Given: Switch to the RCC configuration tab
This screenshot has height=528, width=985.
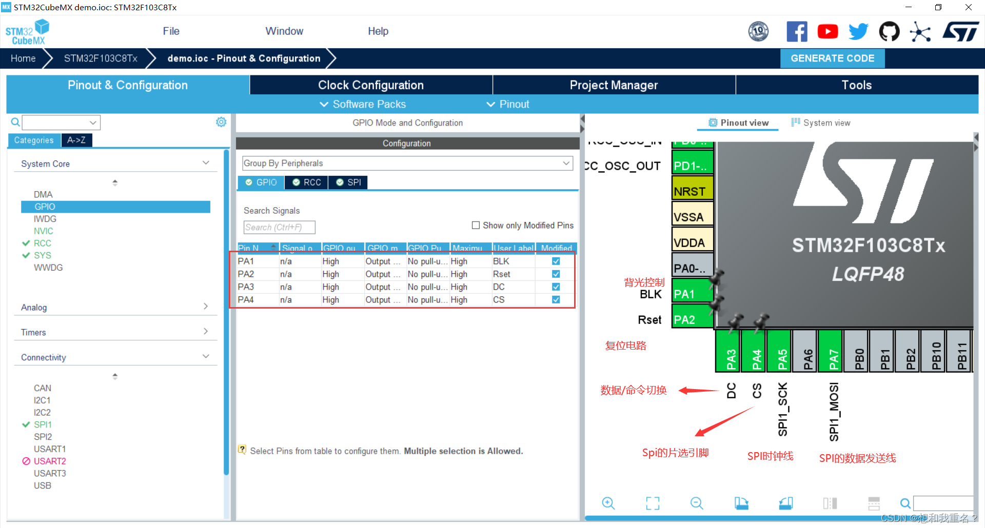Looking at the screenshot, I should pyautogui.click(x=307, y=182).
